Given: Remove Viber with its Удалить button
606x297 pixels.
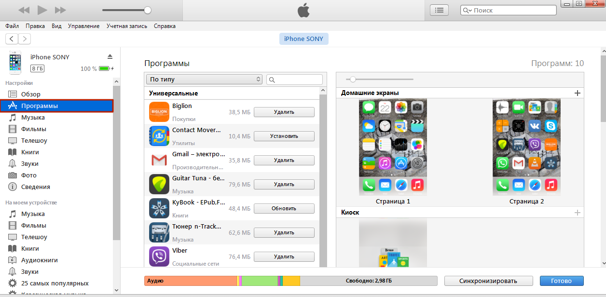Looking at the screenshot, I should 284,256.
